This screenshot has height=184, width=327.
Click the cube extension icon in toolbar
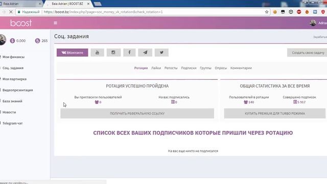(x=291, y=12)
